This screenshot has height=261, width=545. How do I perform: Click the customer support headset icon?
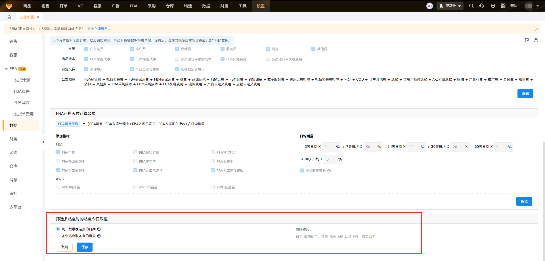tap(482, 6)
